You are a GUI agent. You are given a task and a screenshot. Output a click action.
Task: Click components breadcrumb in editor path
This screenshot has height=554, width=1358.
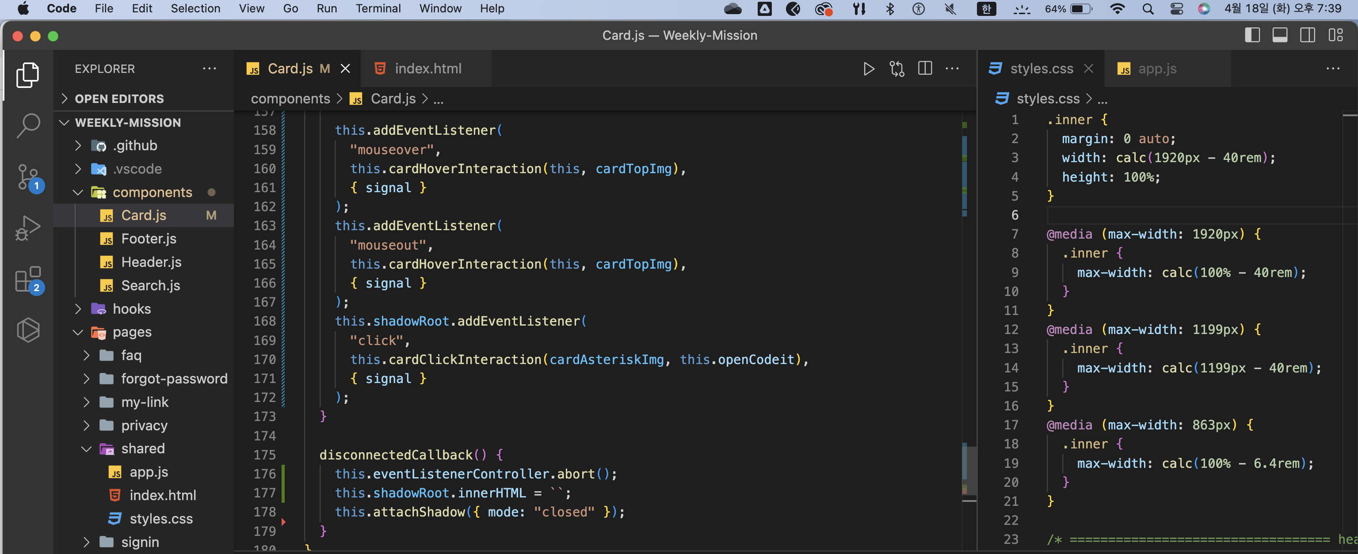290,99
